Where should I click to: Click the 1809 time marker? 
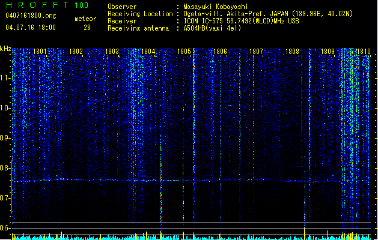pyautogui.click(x=328, y=52)
